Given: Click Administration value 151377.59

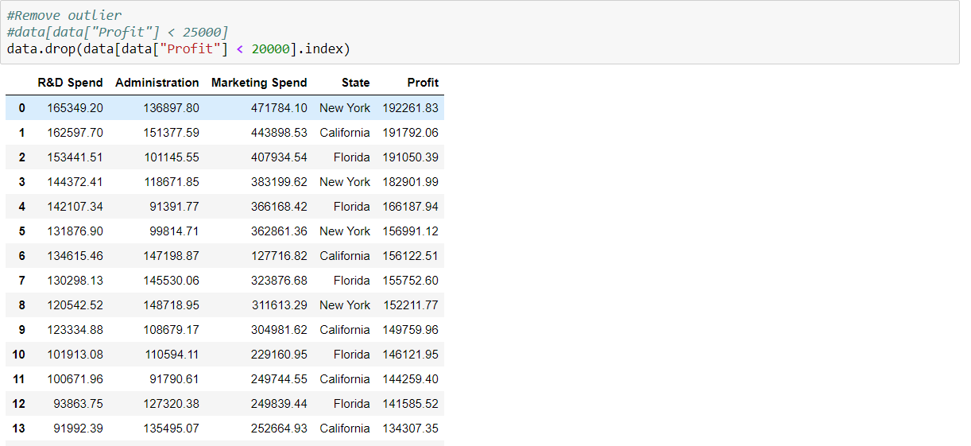Looking at the screenshot, I should tap(171, 133).
